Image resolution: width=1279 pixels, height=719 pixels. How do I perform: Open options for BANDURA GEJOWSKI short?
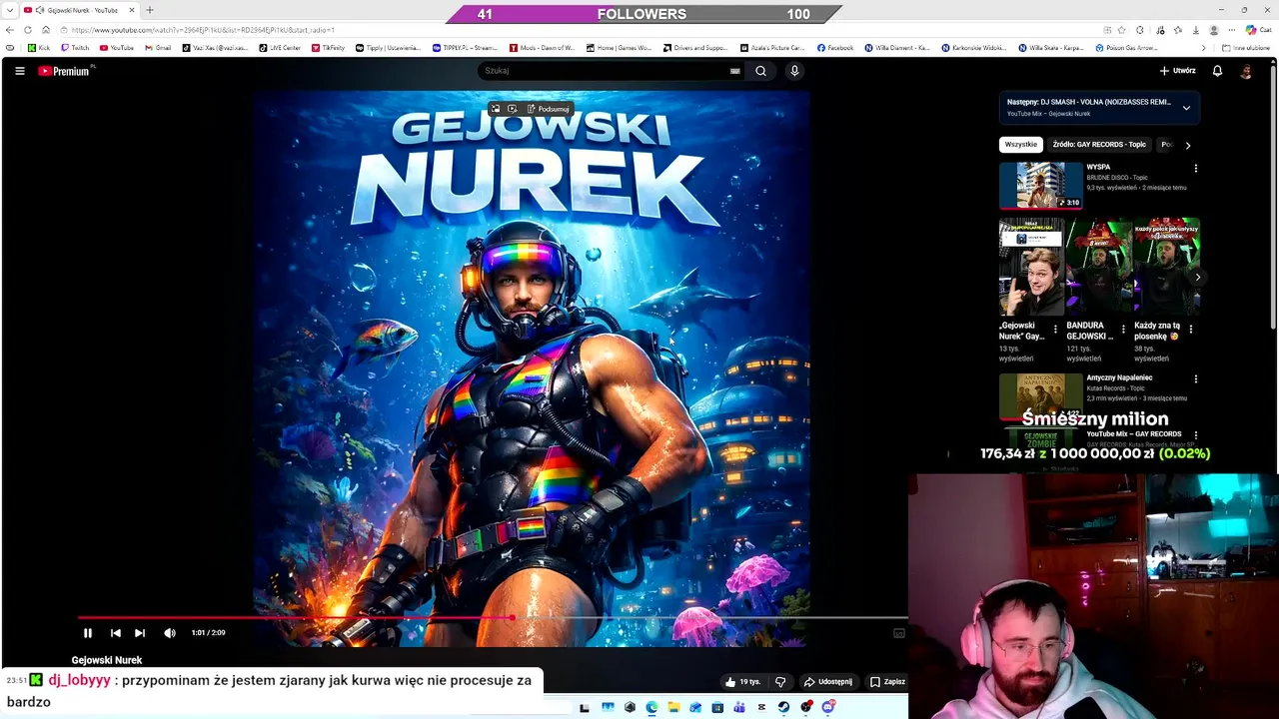1122,330
